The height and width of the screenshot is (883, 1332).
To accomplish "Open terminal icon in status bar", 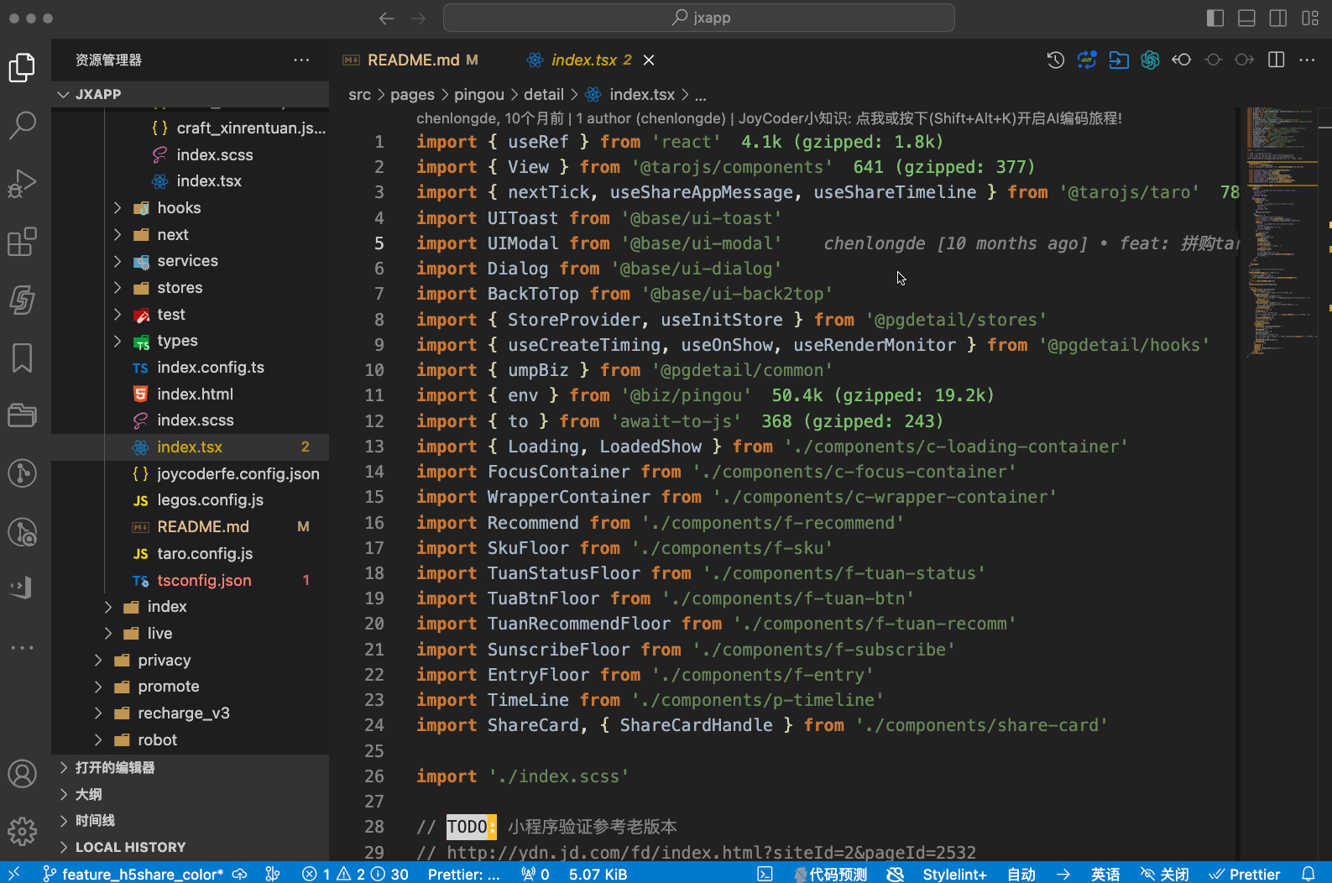I will coord(765,874).
